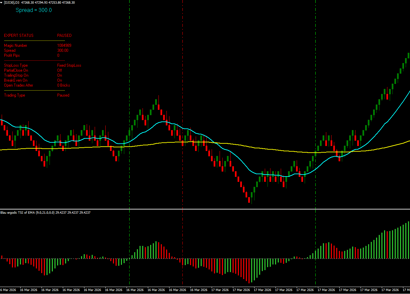The width and height of the screenshot is (410, 294).
Task: Click the 'Profit Pips' label
Action: point(12,55)
